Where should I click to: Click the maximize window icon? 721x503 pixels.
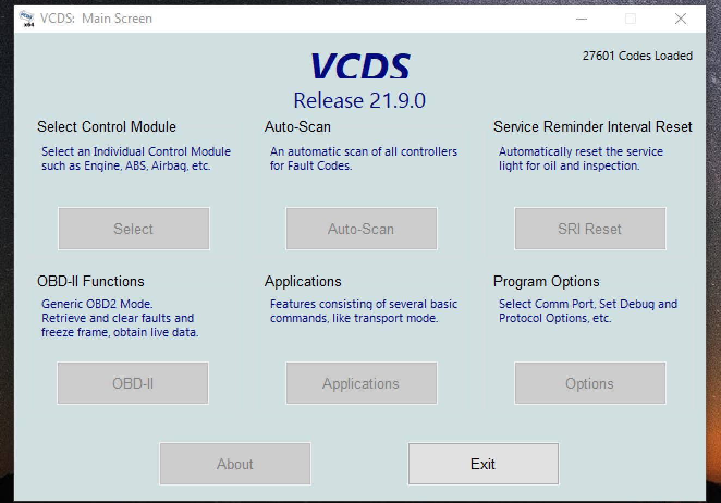631,19
